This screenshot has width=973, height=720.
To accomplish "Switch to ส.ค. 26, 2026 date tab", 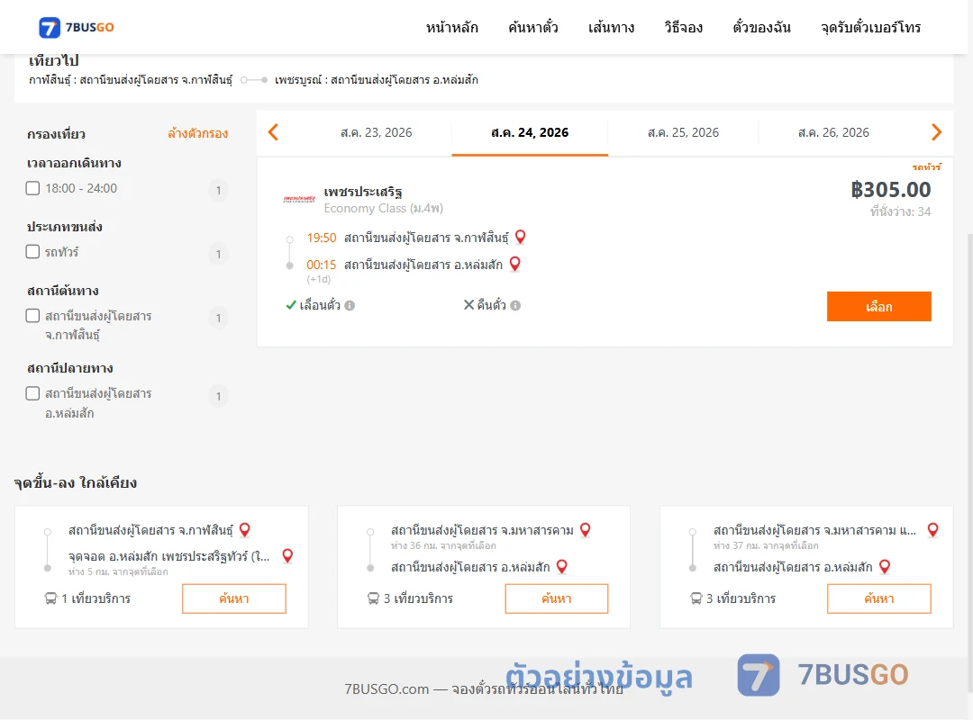I will pyautogui.click(x=833, y=132).
